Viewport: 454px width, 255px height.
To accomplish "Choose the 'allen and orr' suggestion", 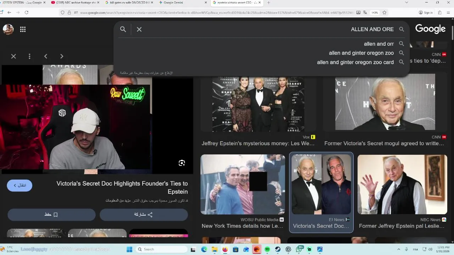I will (378, 44).
